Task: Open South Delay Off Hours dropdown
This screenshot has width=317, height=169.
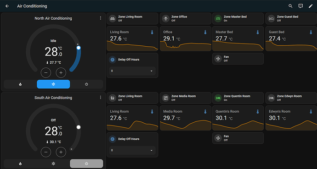Action: (132, 150)
